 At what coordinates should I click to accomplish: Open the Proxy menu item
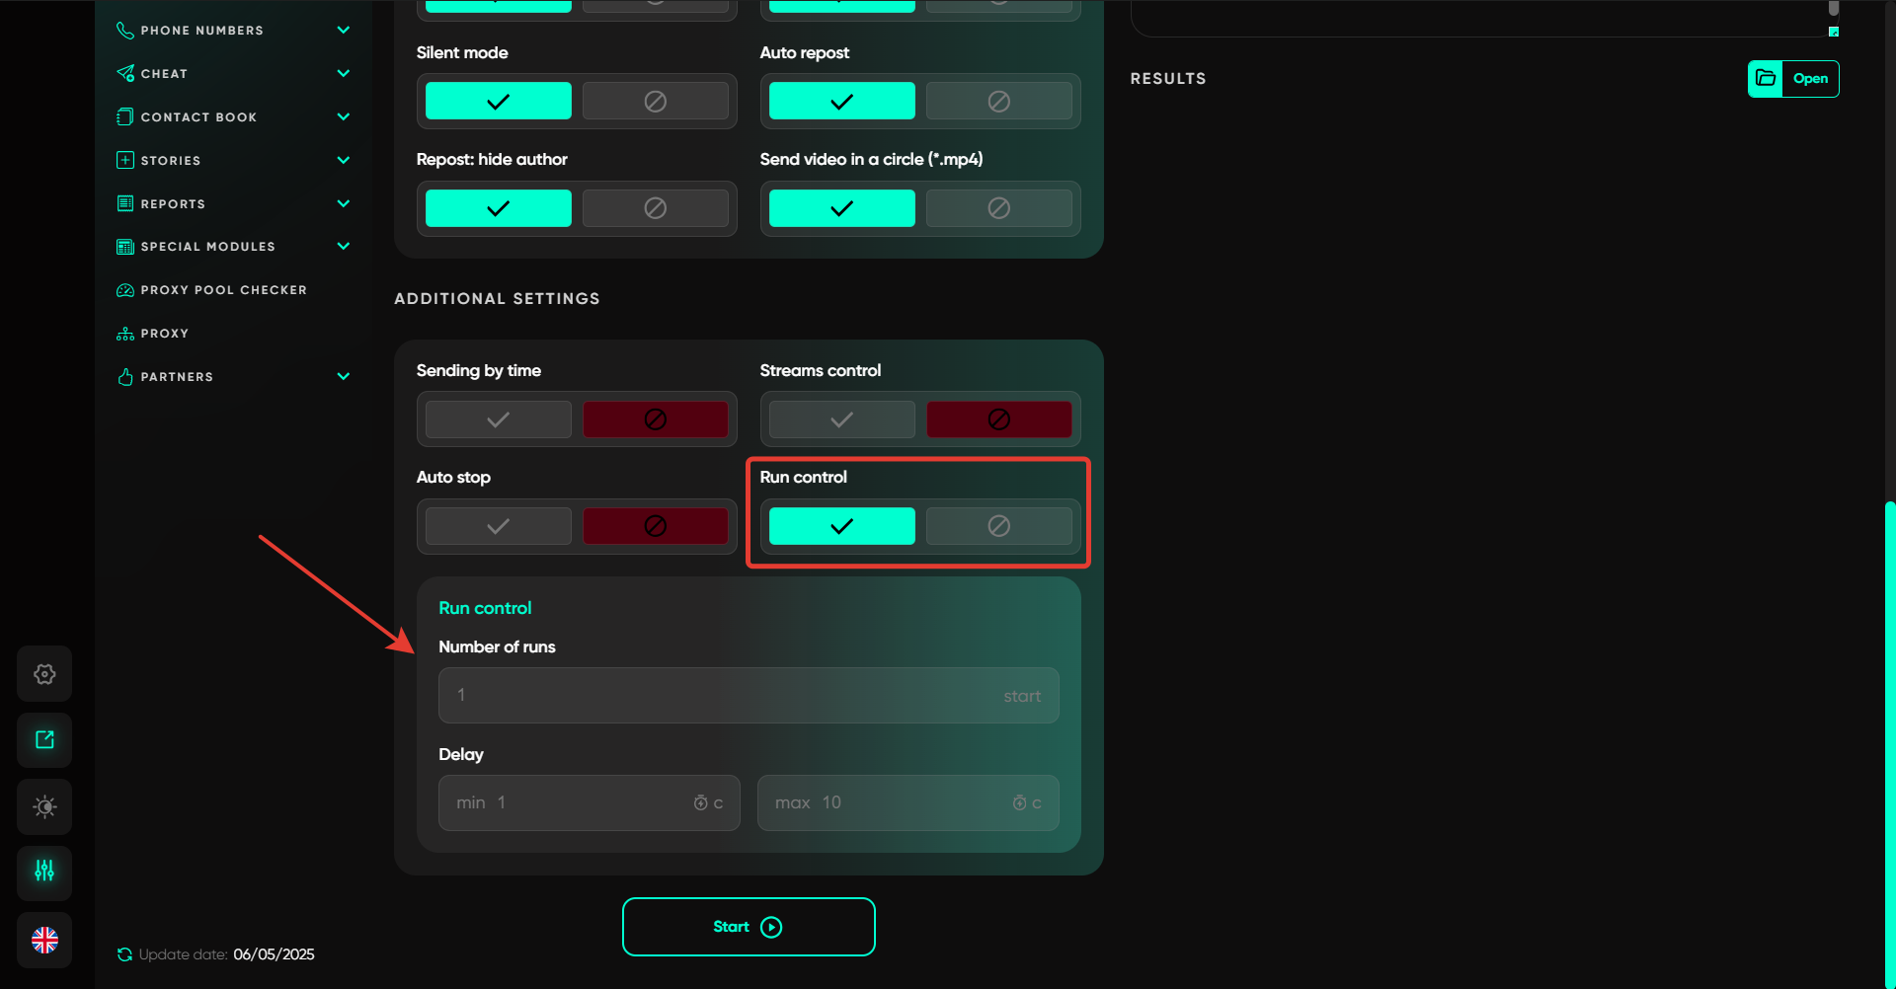[164, 334]
